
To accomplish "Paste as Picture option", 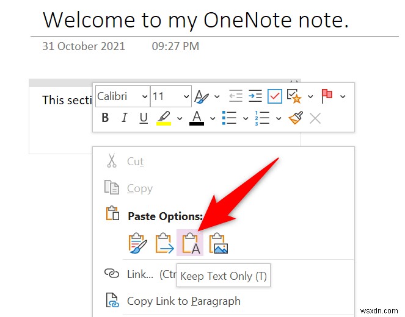I will point(219,243).
